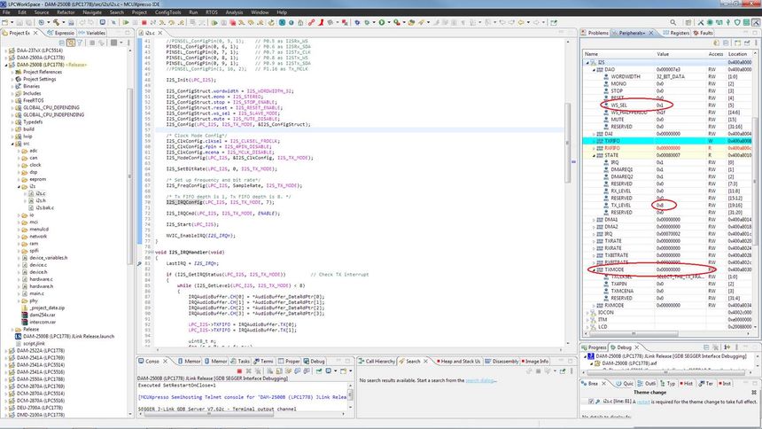Viewport: 762px width, 429px height.
Task: Click the search dialog link
Action: (x=479, y=380)
